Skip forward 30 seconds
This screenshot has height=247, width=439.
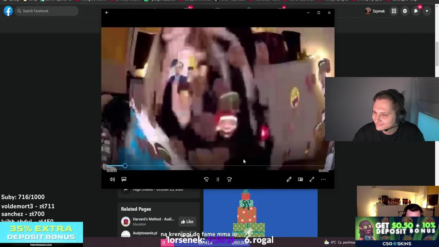(229, 179)
